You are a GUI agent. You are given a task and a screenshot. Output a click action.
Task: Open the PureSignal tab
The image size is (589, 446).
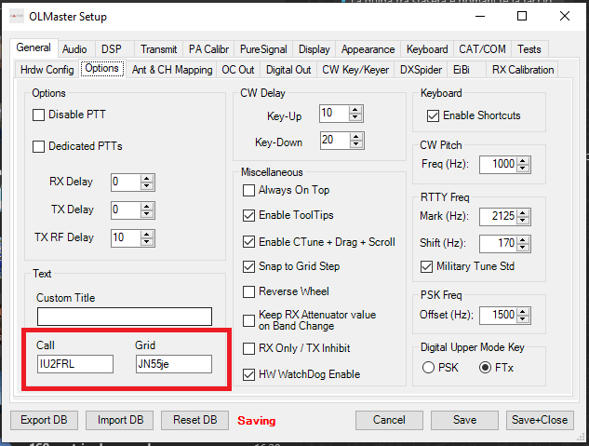(x=263, y=49)
